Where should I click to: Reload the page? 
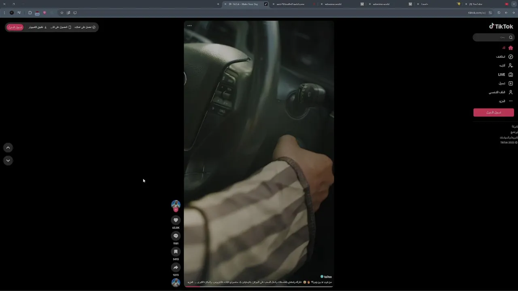coord(499,13)
